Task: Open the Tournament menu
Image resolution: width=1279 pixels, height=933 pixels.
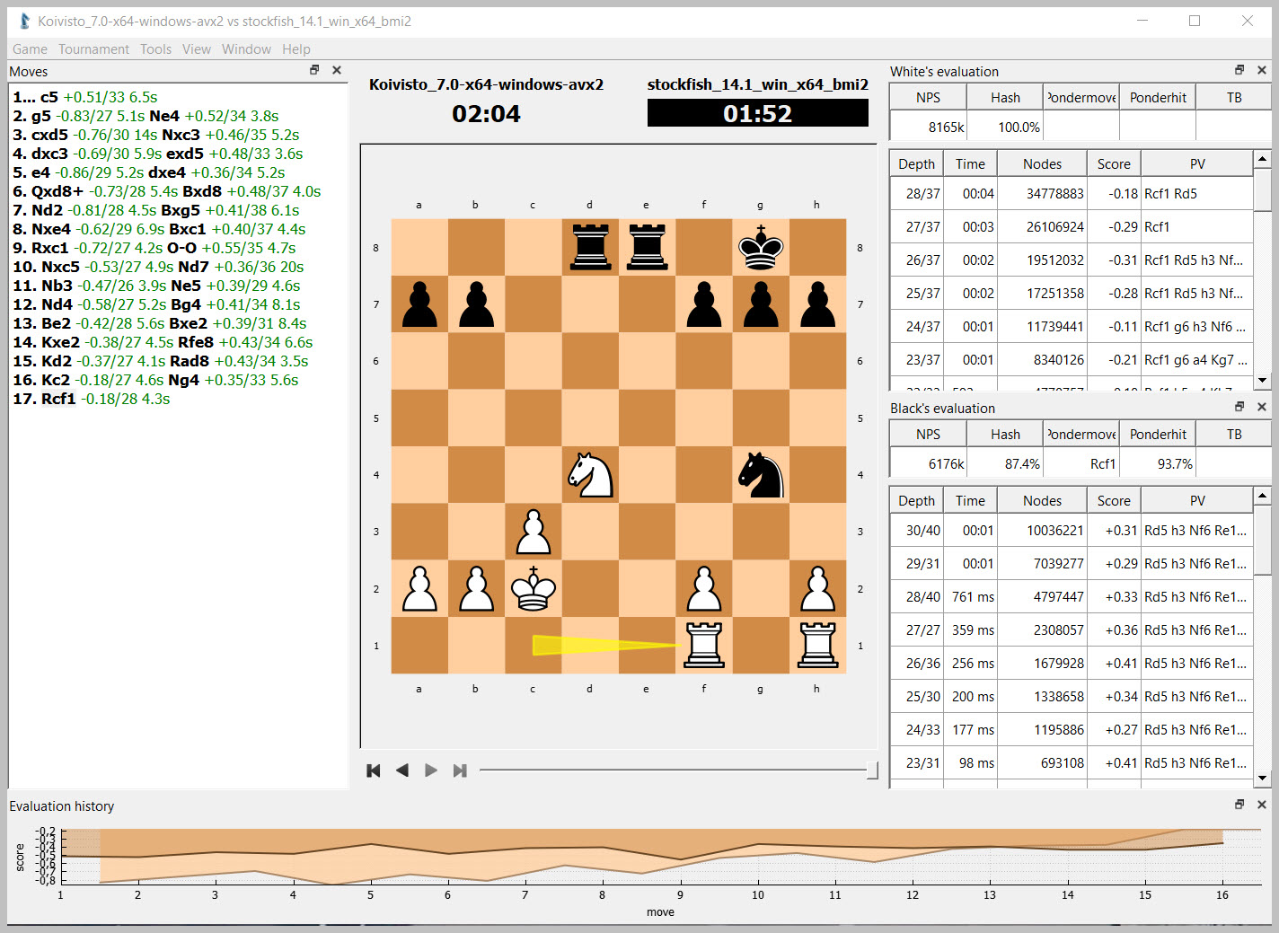Action: click(x=93, y=49)
